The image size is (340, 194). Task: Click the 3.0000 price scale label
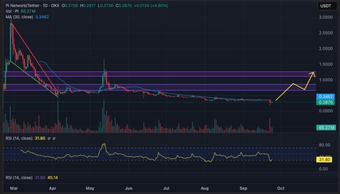(326, 17)
